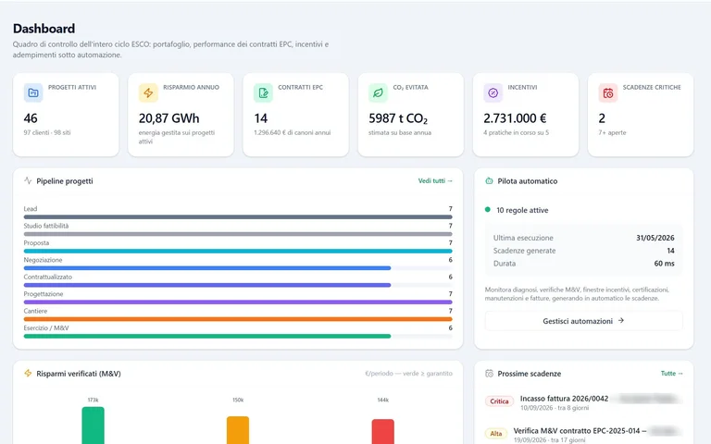Click the Scadenze Critiche calendar icon
The width and height of the screenshot is (711, 444).
click(x=608, y=92)
